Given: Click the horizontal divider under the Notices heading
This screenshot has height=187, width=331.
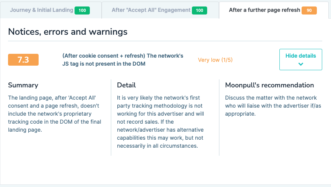Looking at the screenshot, I should 165,41.
